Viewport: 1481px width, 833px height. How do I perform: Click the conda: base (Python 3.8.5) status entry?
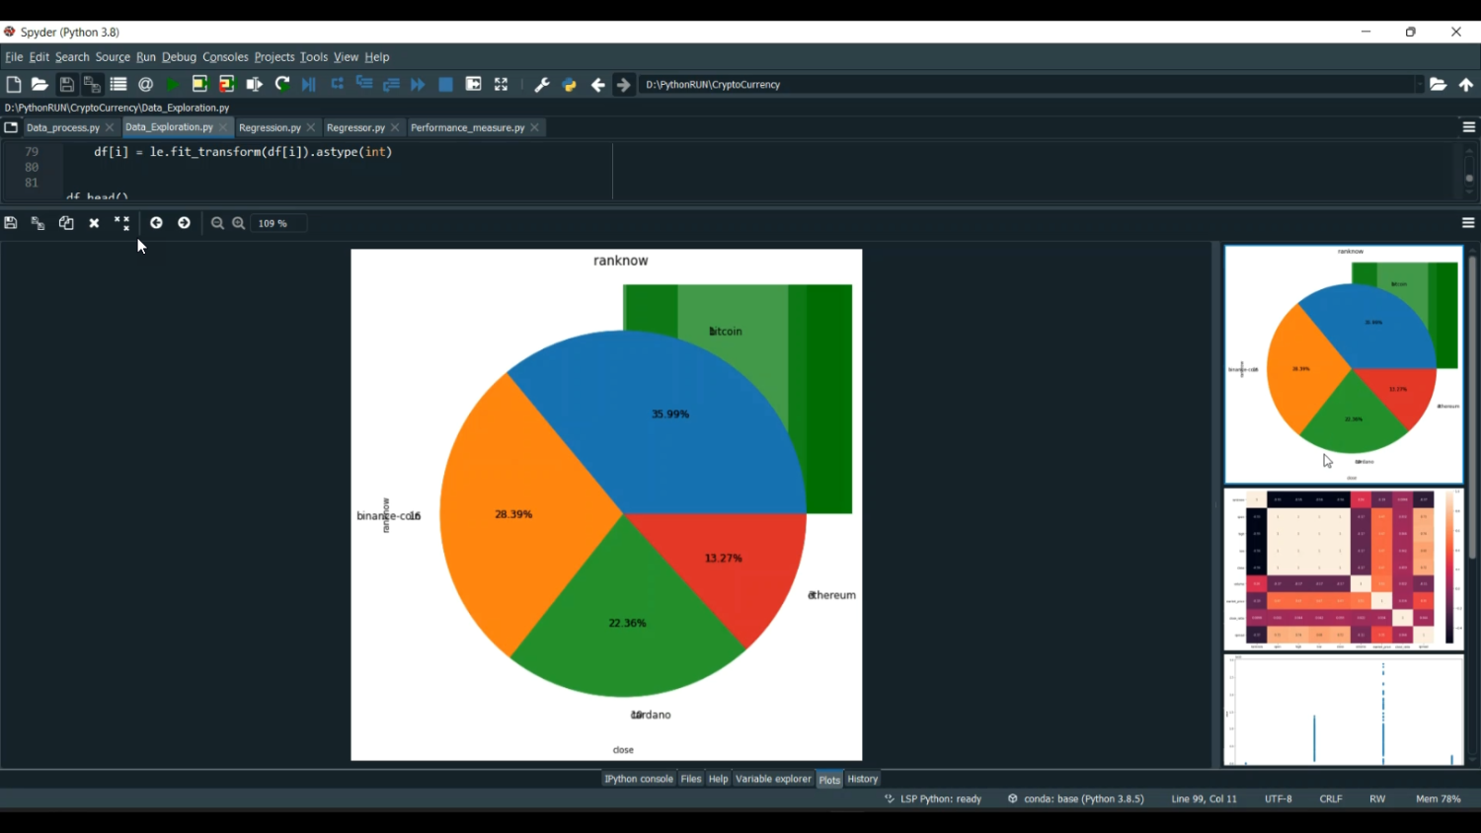(1076, 799)
